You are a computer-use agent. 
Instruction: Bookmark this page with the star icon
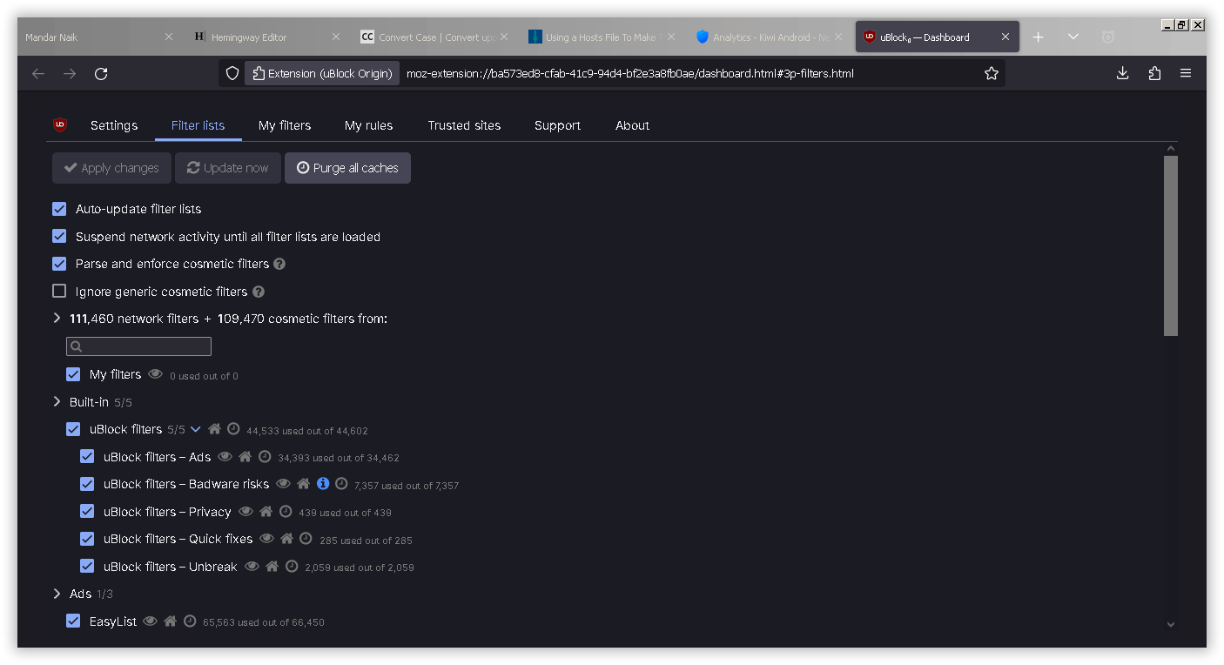tap(991, 74)
